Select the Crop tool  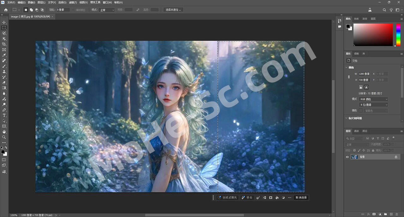(x=4, y=44)
